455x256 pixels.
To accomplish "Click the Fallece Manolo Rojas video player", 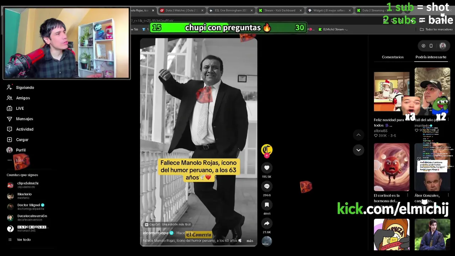I will pos(198,142).
